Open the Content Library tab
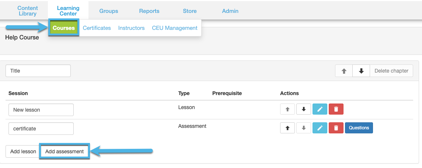The width and height of the screenshot is (422, 168). pos(27,11)
